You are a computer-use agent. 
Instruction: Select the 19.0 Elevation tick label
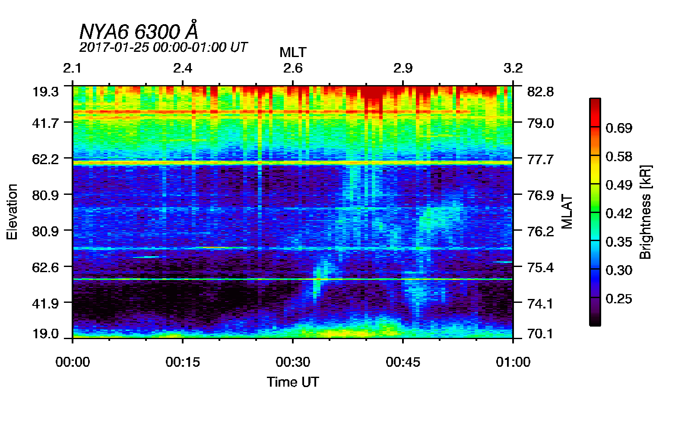coord(45,334)
